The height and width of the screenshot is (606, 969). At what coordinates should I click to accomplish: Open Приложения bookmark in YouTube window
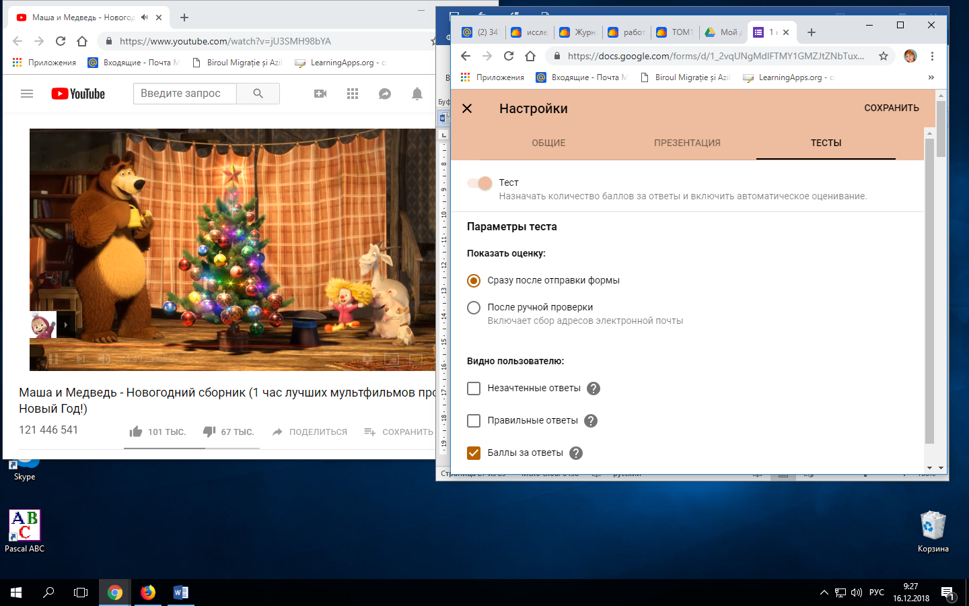pyautogui.click(x=44, y=63)
